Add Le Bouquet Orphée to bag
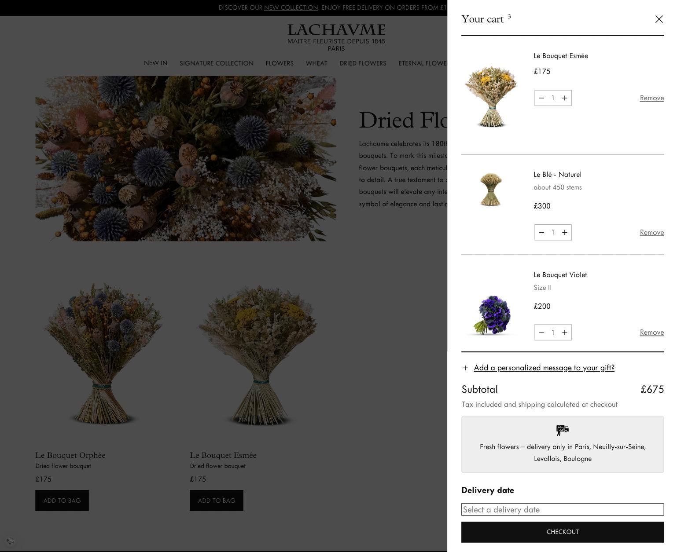This screenshot has height=552, width=677. 62,501
